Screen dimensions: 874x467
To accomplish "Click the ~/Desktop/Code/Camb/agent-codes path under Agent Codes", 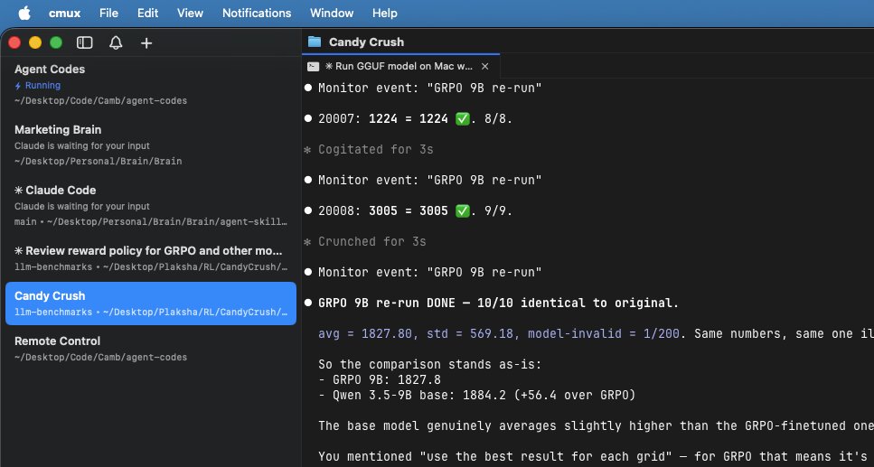I will click(x=101, y=101).
